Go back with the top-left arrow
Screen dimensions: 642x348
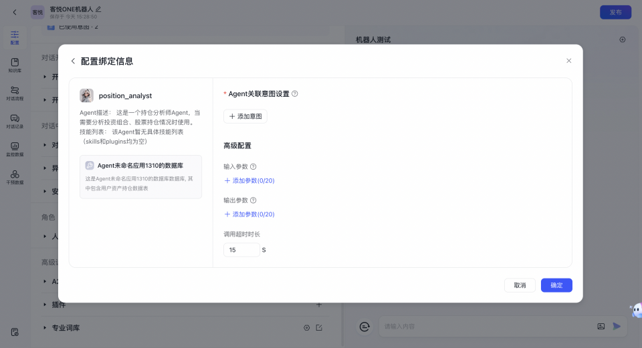tap(15, 12)
